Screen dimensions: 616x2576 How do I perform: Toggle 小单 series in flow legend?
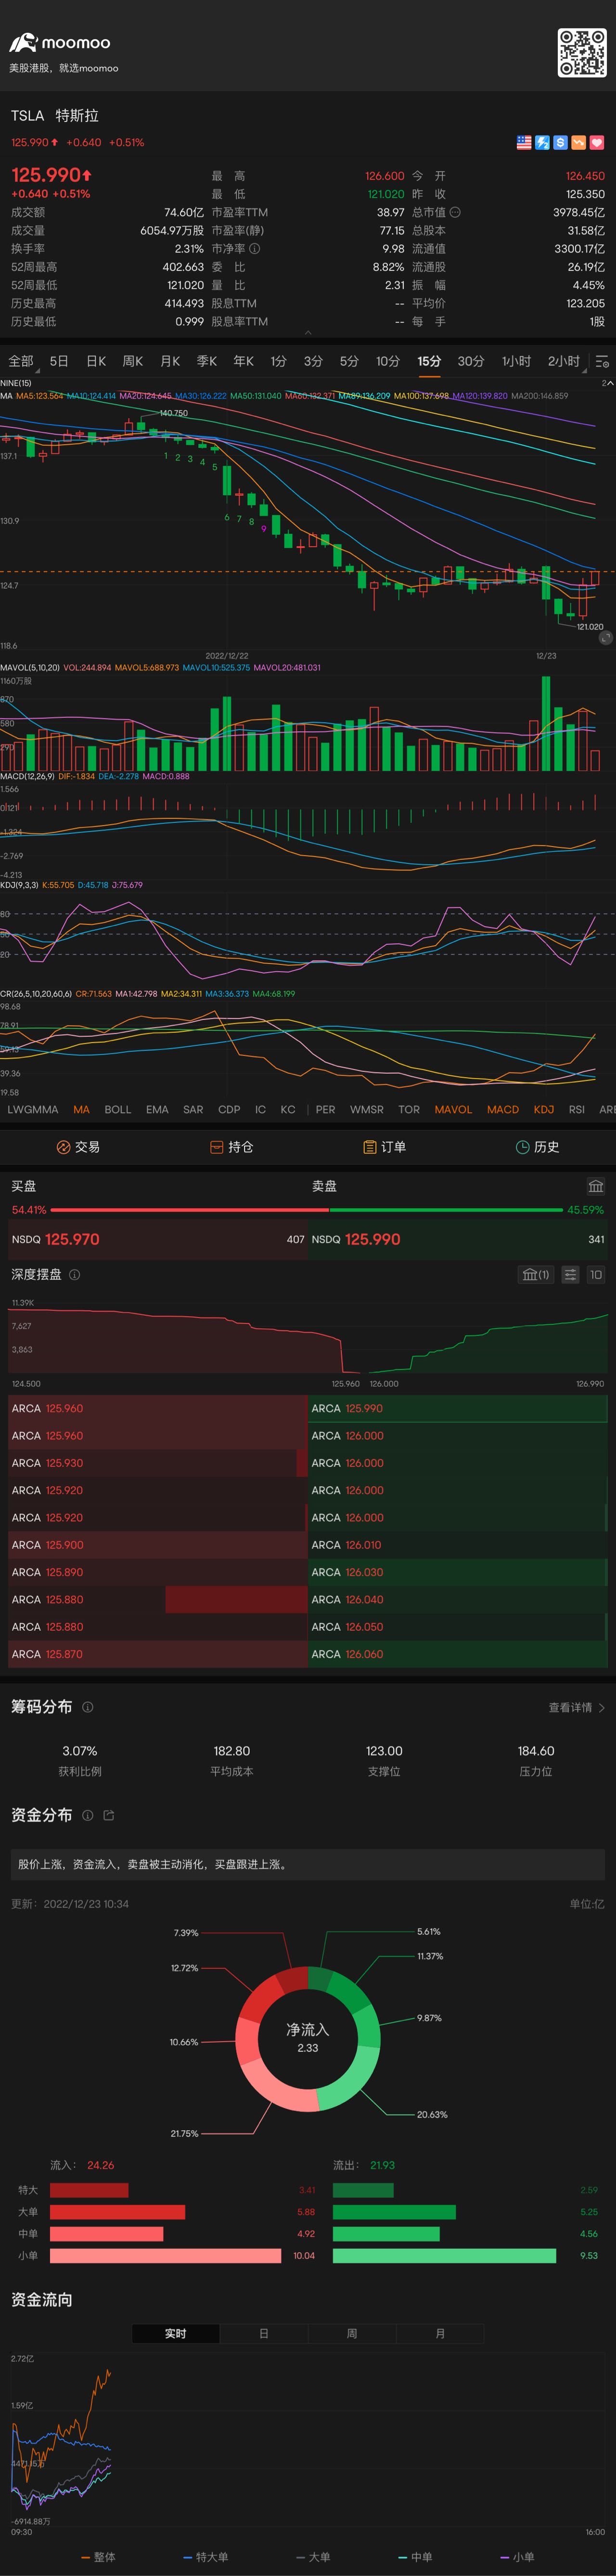517,2557
